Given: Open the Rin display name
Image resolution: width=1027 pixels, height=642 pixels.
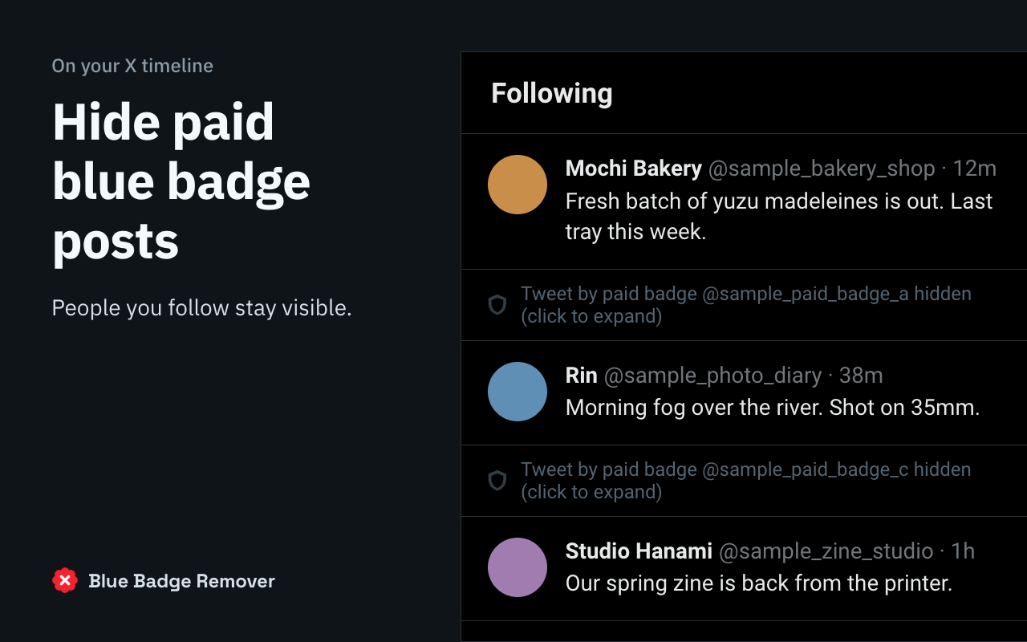Looking at the screenshot, I should pos(582,376).
